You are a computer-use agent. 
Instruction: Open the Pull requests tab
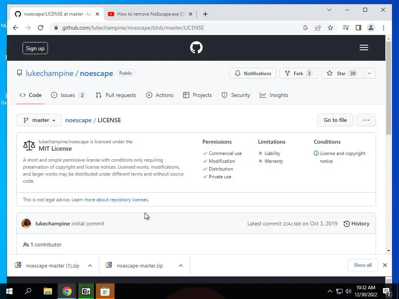116,95
